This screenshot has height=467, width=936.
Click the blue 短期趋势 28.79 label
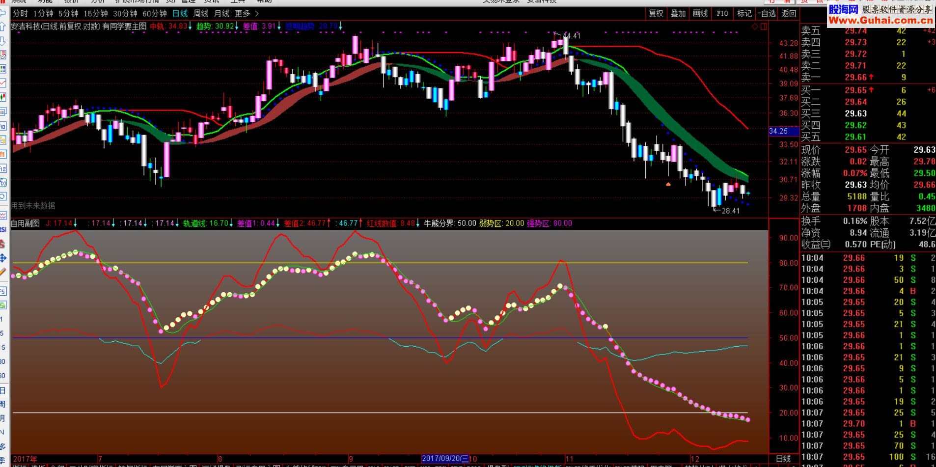314,26
